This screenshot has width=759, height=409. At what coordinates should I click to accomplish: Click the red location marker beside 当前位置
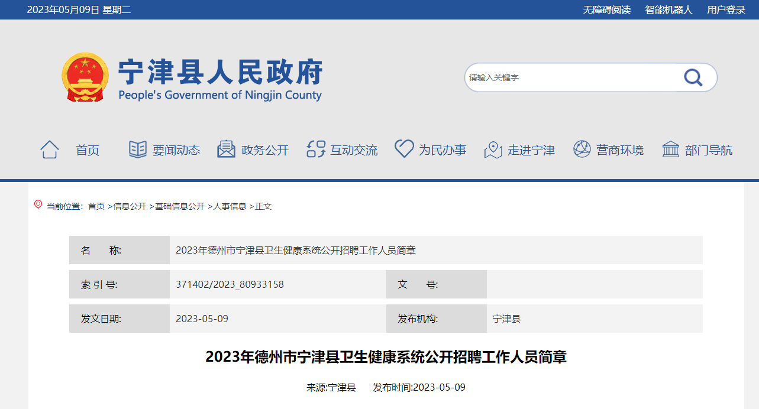[x=38, y=204]
